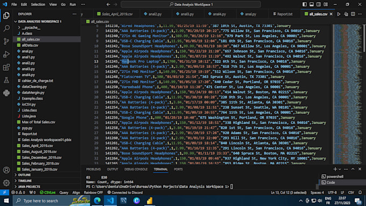
Task: Open the Extensions view
Action: pos(6,67)
